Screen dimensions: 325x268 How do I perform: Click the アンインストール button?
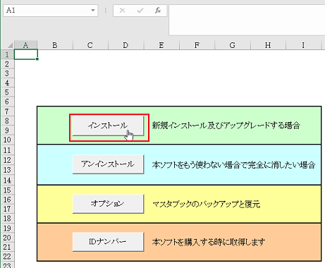[108, 164]
